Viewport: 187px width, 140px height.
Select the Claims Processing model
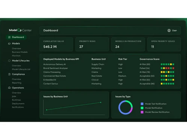52,72
